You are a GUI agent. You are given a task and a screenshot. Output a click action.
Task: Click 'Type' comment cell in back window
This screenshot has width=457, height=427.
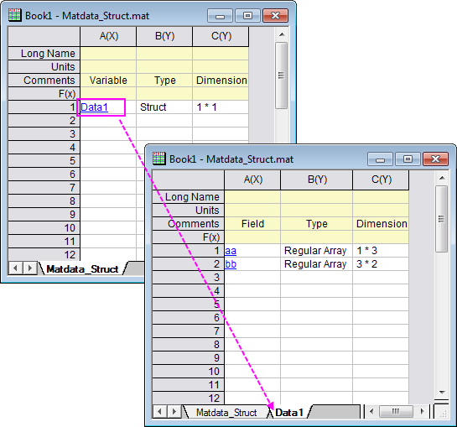pos(164,81)
